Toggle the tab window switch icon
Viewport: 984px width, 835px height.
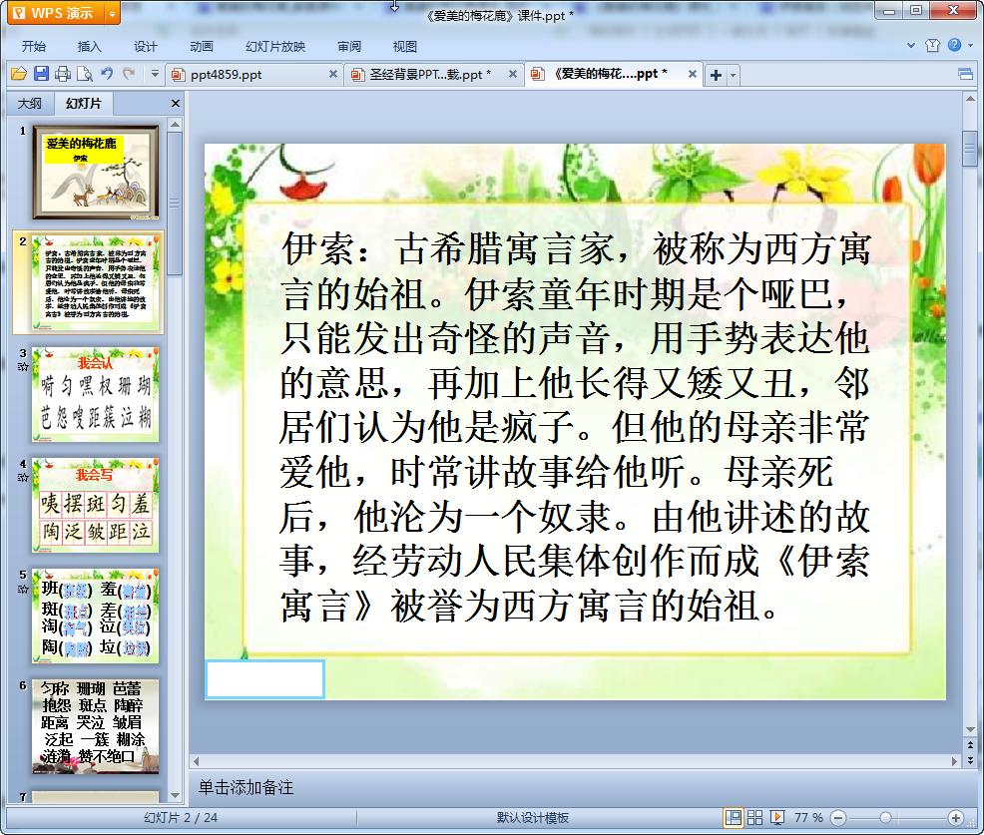click(965, 75)
